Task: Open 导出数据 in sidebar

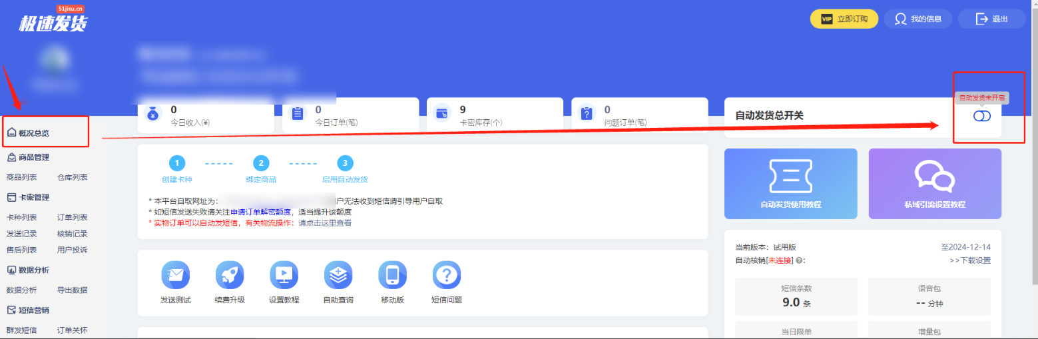Action: [x=72, y=290]
